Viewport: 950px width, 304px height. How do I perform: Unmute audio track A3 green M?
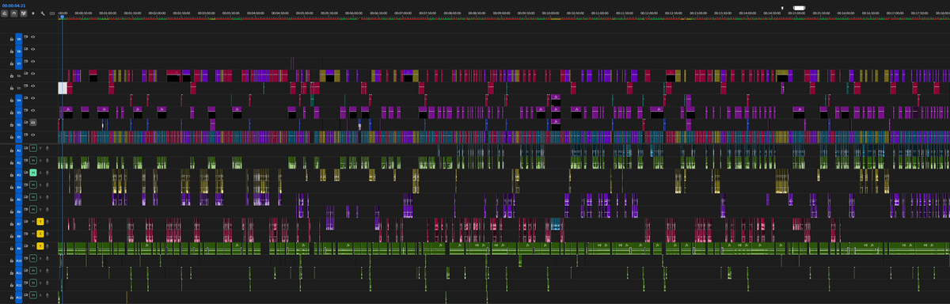(32, 173)
